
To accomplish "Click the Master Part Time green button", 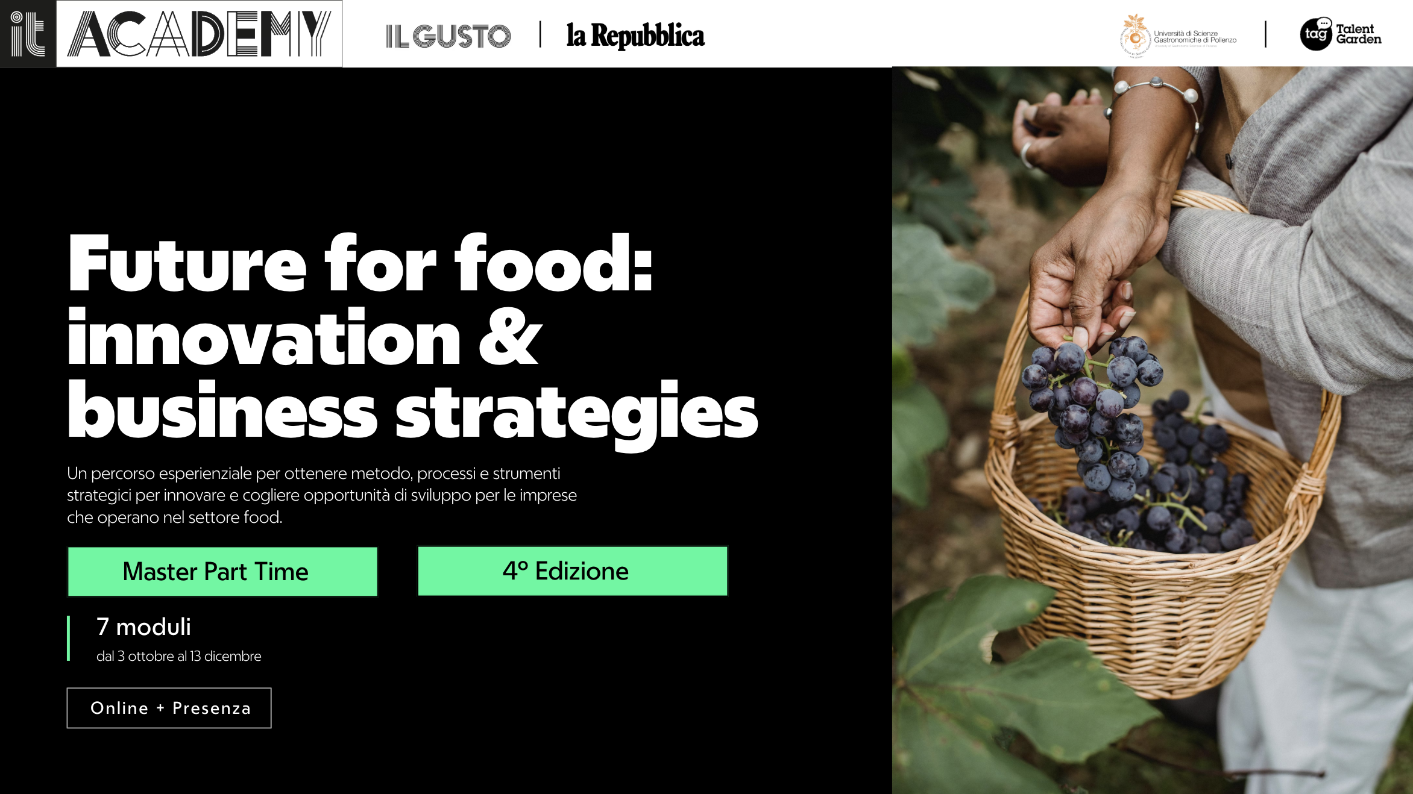I will coord(222,571).
